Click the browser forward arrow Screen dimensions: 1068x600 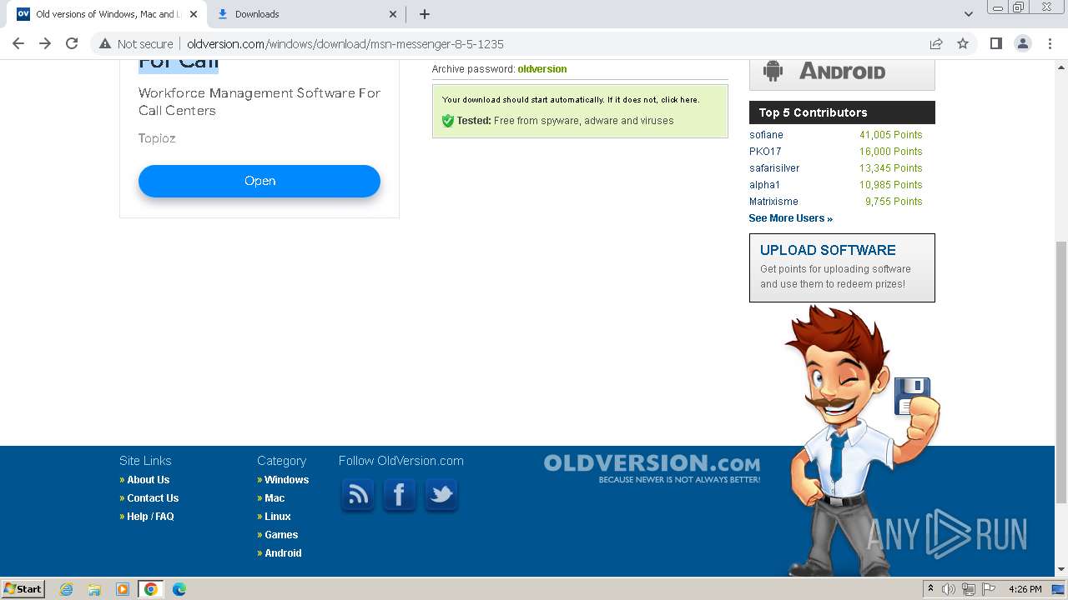click(45, 43)
